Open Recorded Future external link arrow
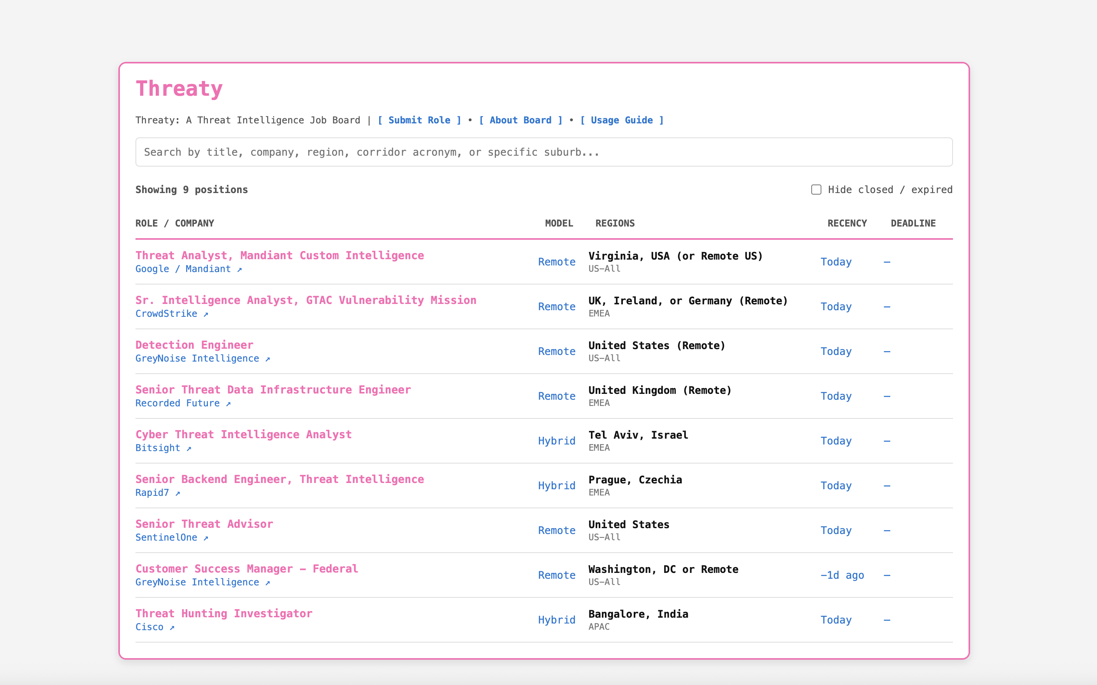 click(x=229, y=404)
